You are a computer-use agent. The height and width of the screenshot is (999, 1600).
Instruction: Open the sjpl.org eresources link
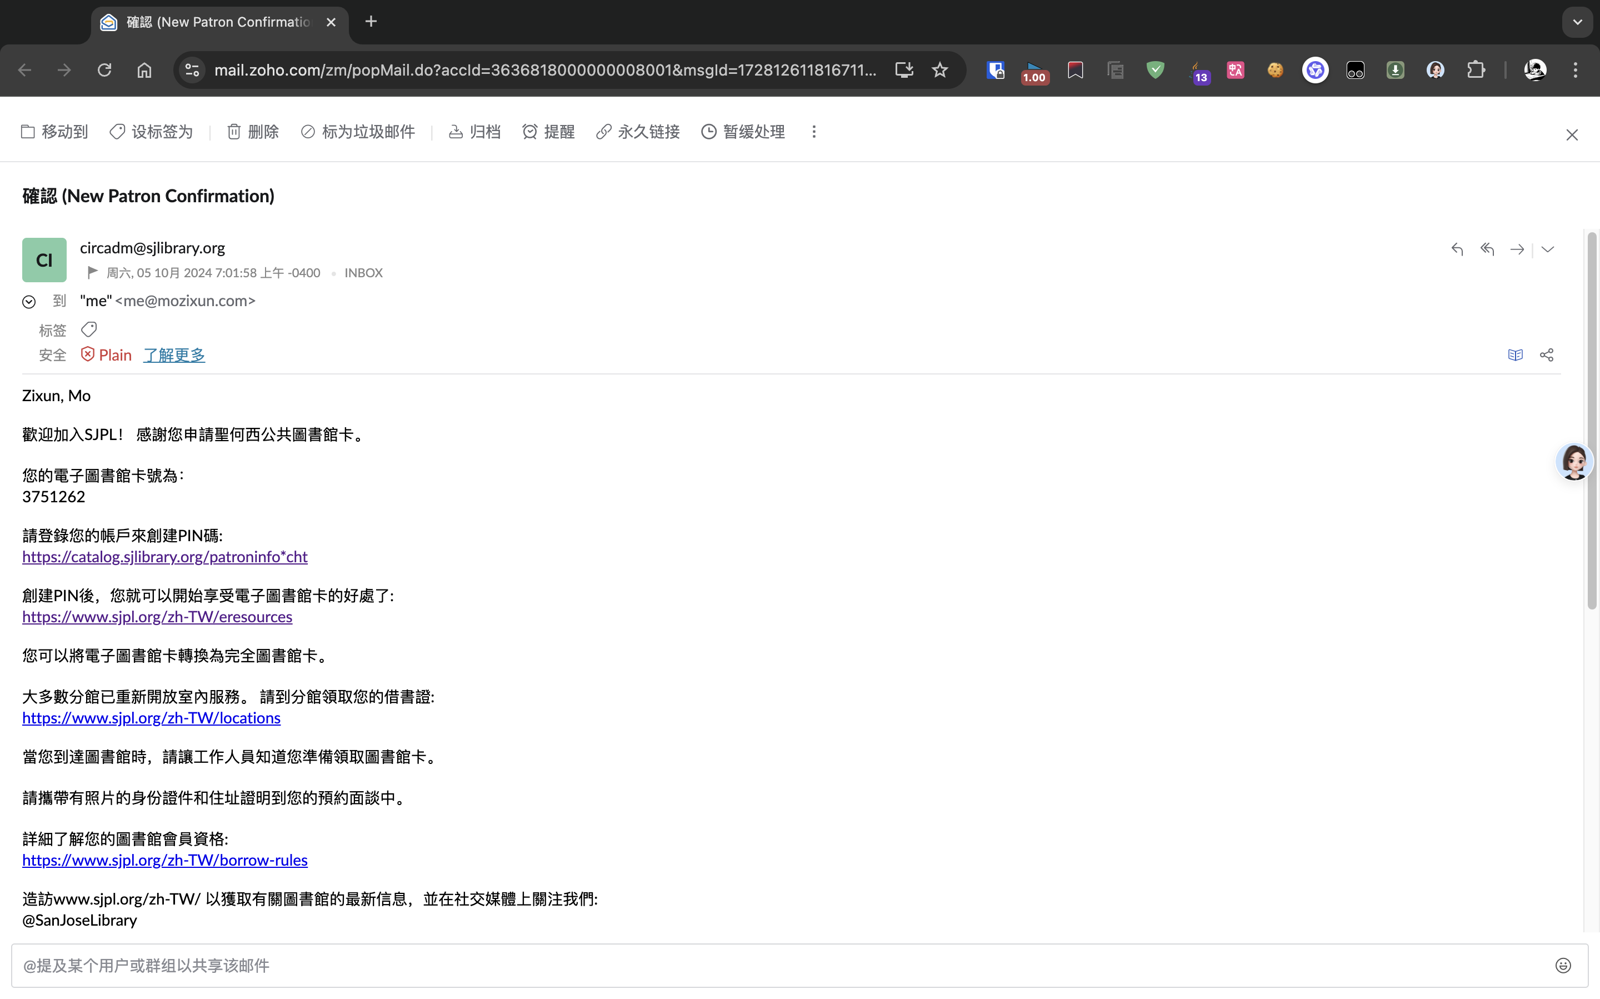tap(157, 616)
